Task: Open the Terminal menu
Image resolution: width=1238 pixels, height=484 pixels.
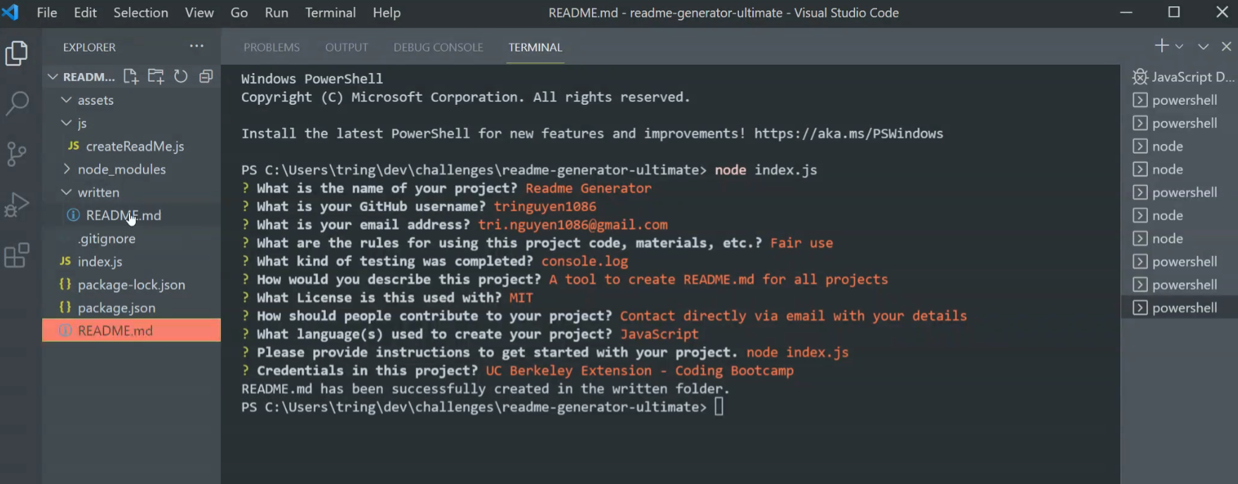Action: coord(331,13)
